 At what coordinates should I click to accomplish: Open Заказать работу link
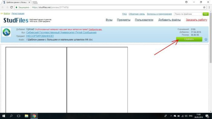pyautogui.click(x=197, y=20)
